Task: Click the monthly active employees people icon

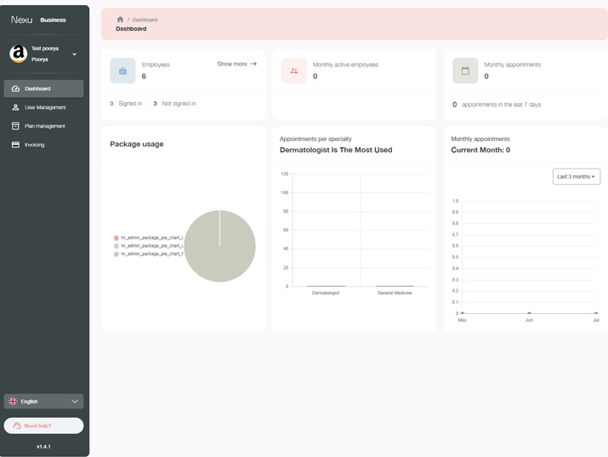Action: 294,71
